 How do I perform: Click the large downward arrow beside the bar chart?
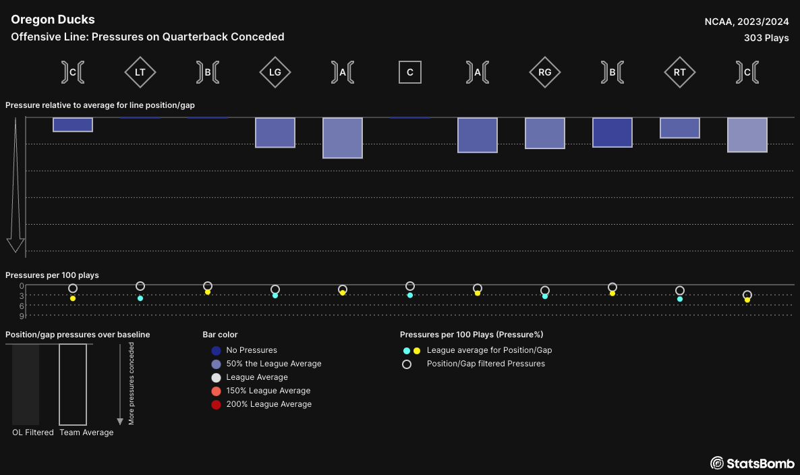click(x=16, y=185)
